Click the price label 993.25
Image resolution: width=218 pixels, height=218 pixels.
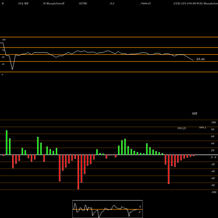pyautogui.click(x=181, y=128)
